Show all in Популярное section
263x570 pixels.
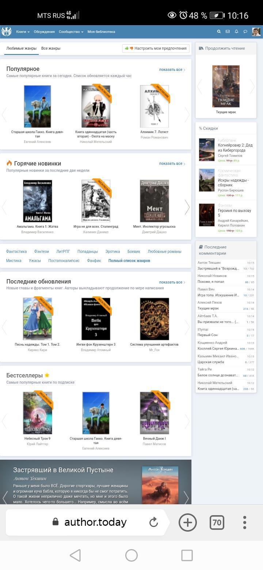[x=172, y=70]
